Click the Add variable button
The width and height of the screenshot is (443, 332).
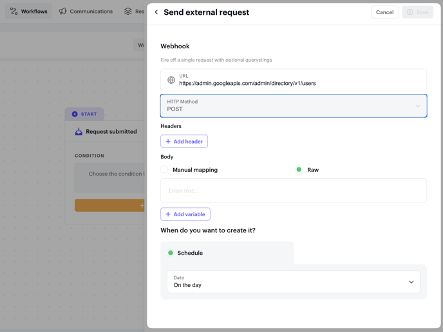tap(185, 214)
